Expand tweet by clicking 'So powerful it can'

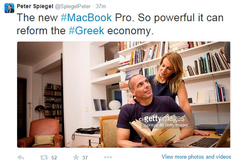pos(180,18)
